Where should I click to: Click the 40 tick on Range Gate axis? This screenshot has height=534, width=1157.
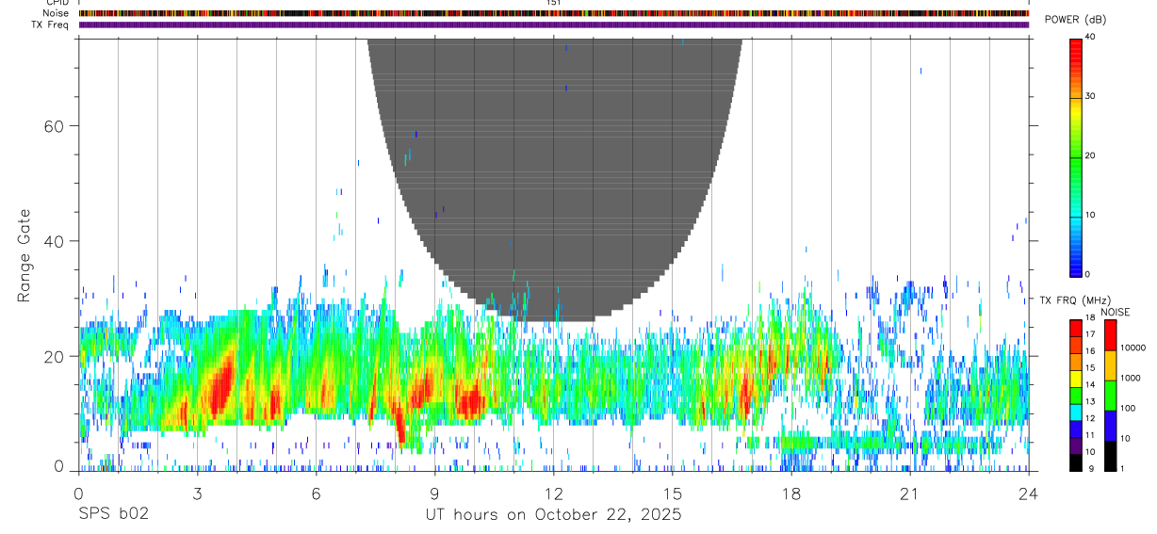coord(53,241)
